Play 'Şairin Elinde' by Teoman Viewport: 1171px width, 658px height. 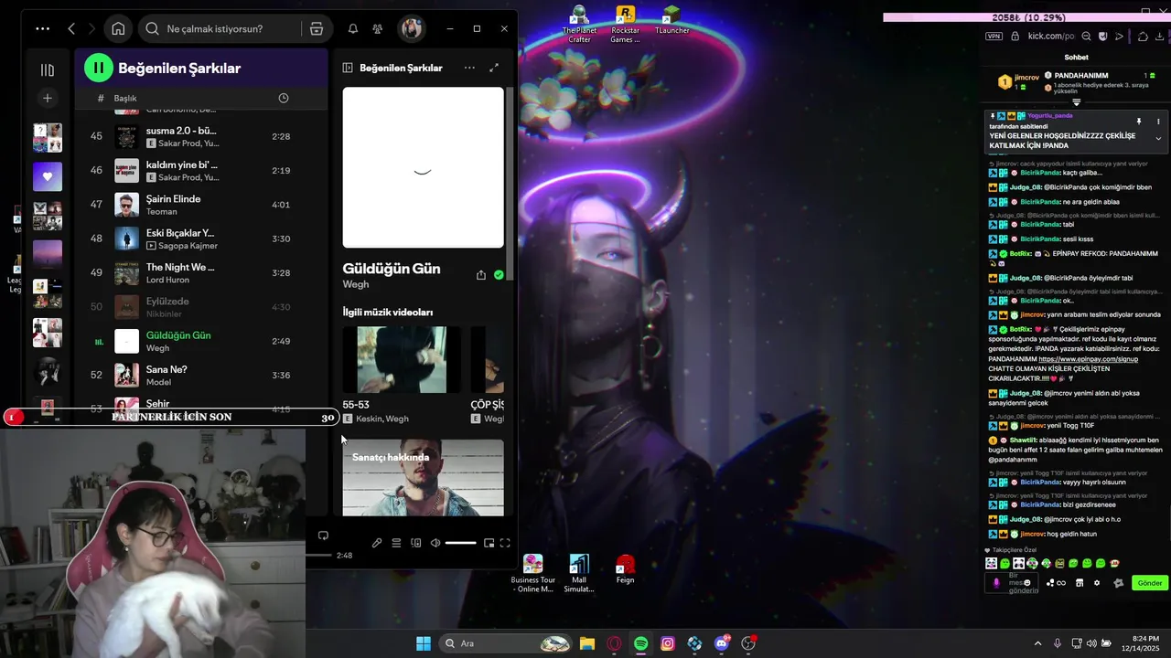pyautogui.click(x=200, y=205)
